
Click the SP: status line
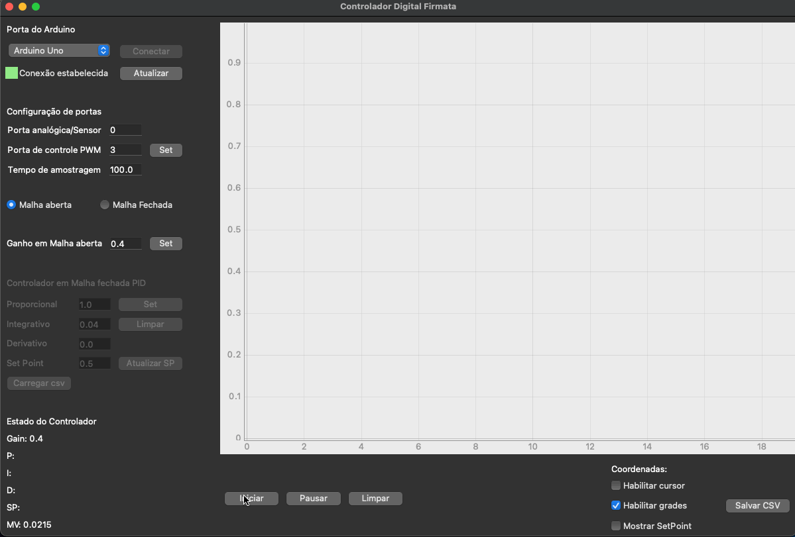point(13,508)
